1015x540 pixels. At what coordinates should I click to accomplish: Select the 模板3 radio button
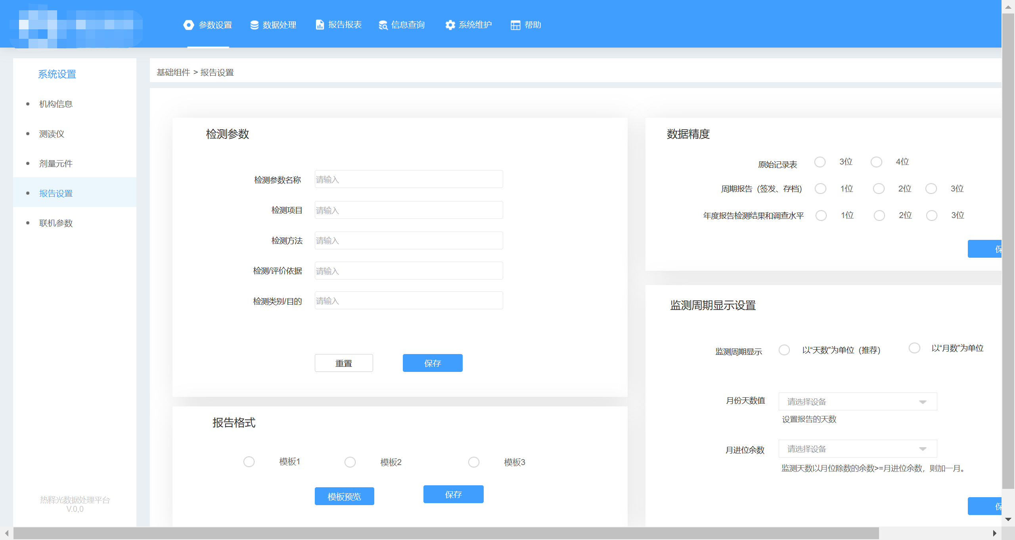474,462
